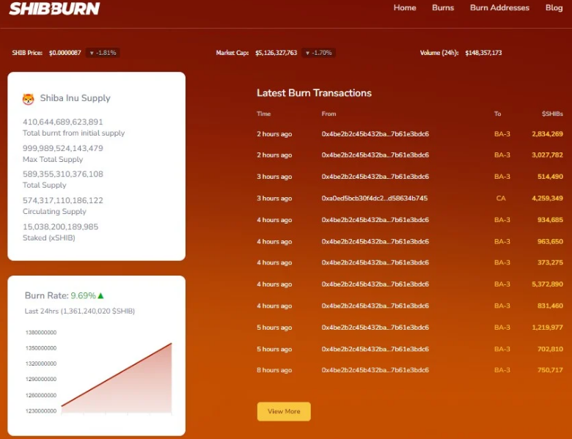The height and width of the screenshot is (439, 572).
Task: Open sender address of 3,027,782 burn
Action: pos(375,155)
